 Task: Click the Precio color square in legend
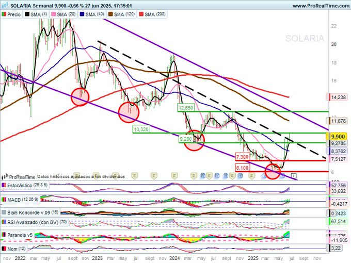[x=4, y=14]
